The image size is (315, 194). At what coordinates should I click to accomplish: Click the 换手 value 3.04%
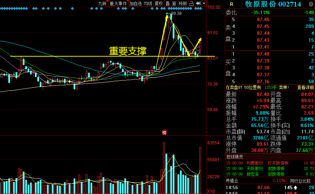[307, 119]
